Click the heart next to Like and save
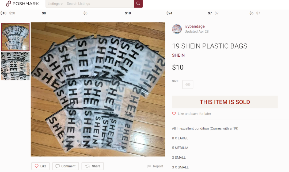Screen dimensions: 289x172 (174, 114)
